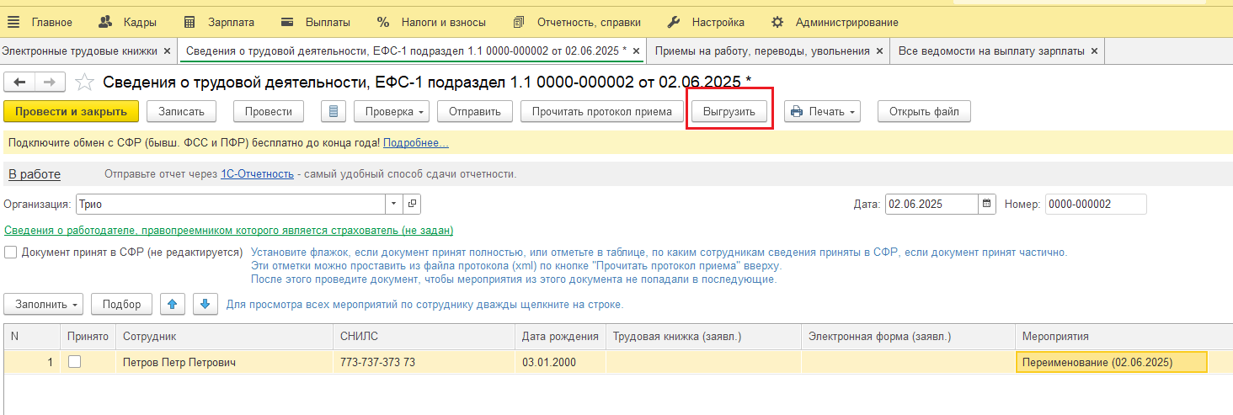1233x415 pixels.
Task: Click the Мероприятия column header
Action: pyautogui.click(x=1124, y=336)
